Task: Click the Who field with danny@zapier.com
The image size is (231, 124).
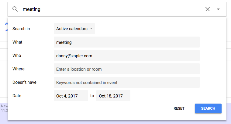Action: (127, 56)
